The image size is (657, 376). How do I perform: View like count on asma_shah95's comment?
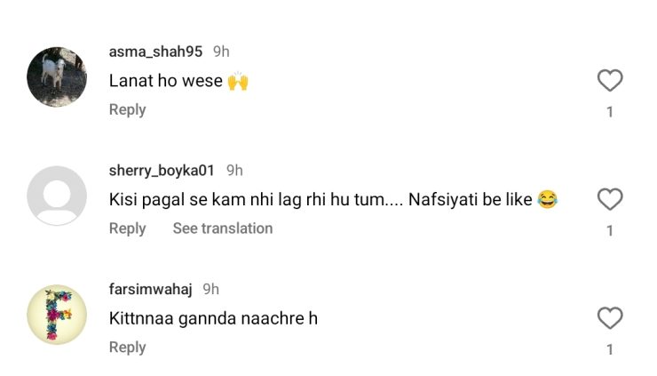pyautogui.click(x=609, y=112)
